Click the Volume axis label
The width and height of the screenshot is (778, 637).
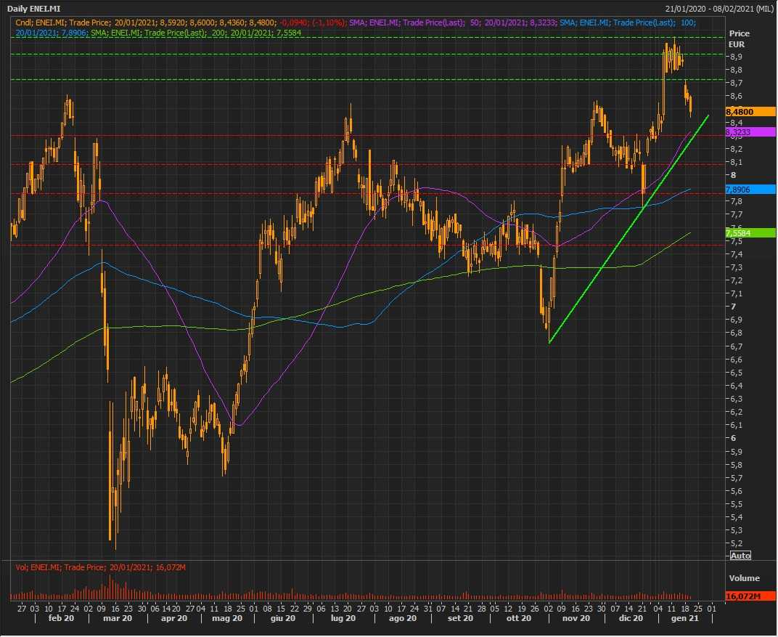click(744, 578)
